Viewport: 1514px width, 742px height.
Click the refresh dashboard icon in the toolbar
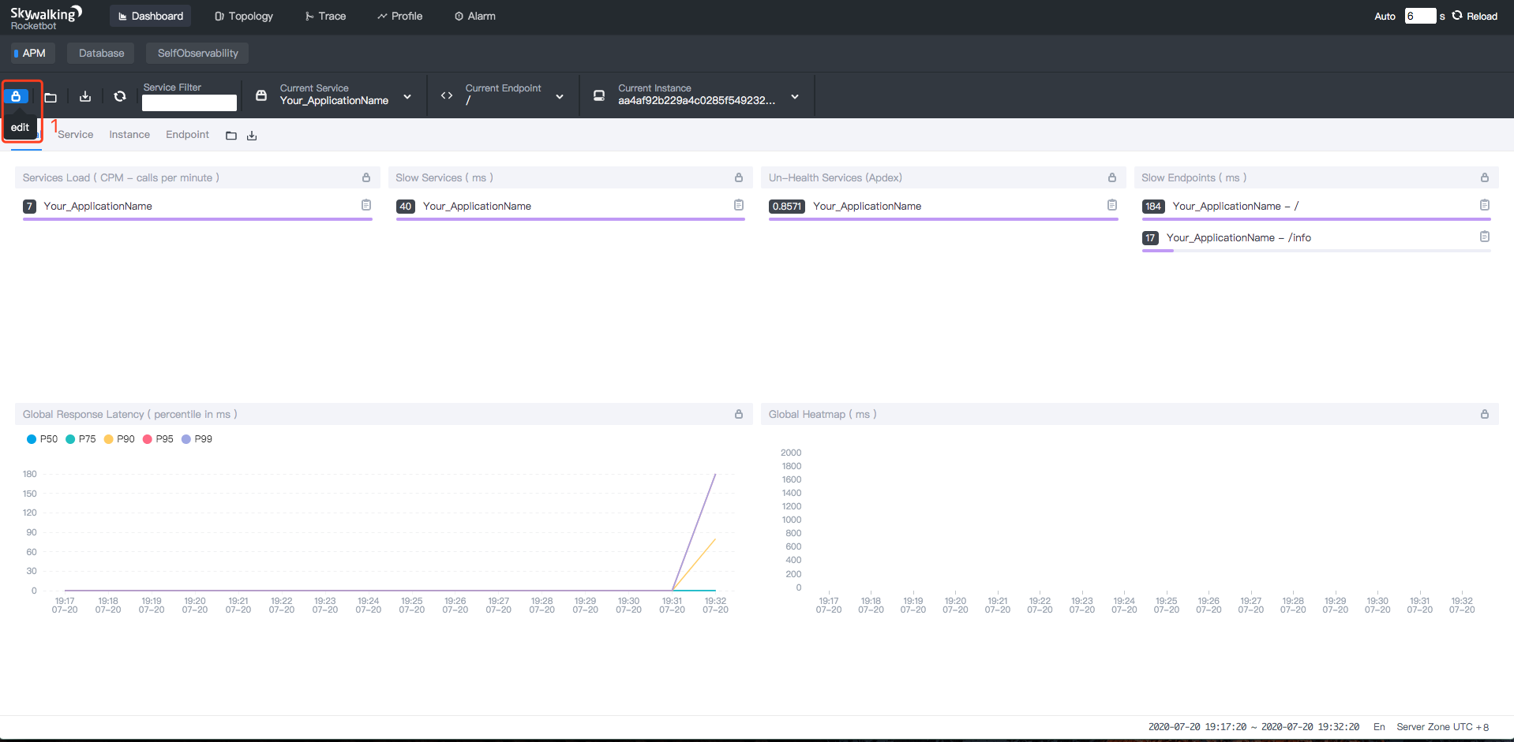point(120,96)
